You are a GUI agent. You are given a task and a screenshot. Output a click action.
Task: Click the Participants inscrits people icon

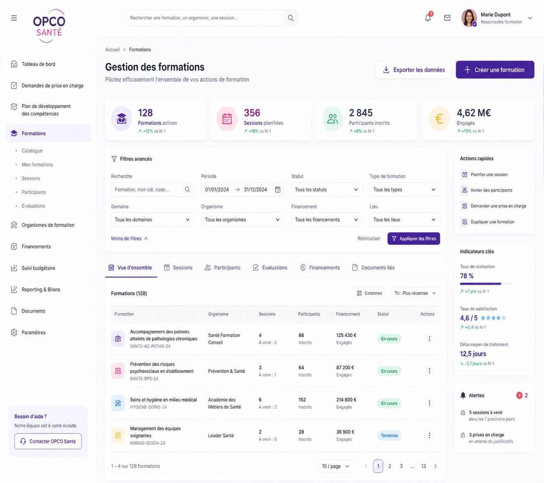333,119
